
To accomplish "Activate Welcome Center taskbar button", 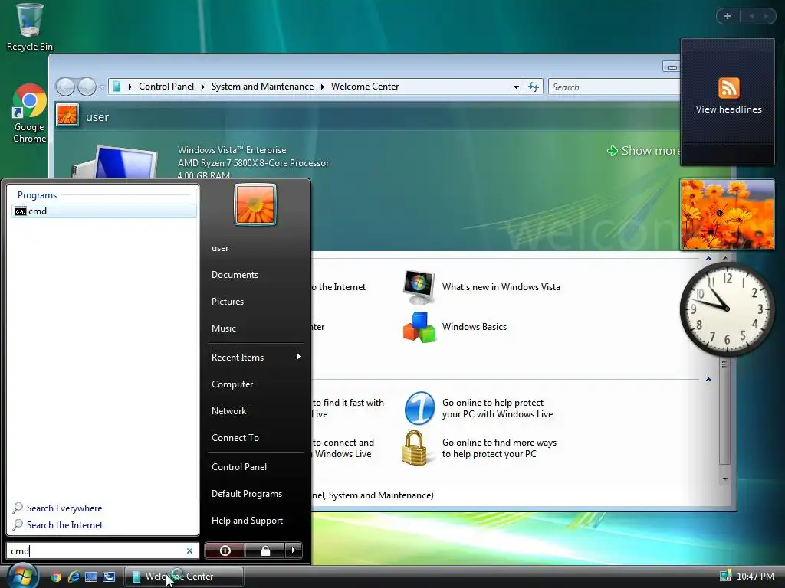I will tap(184, 577).
